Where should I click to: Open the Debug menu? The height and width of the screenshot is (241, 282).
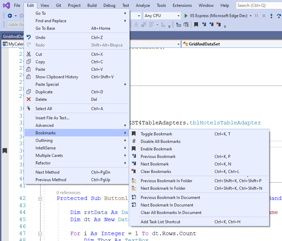click(x=109, y=5)
